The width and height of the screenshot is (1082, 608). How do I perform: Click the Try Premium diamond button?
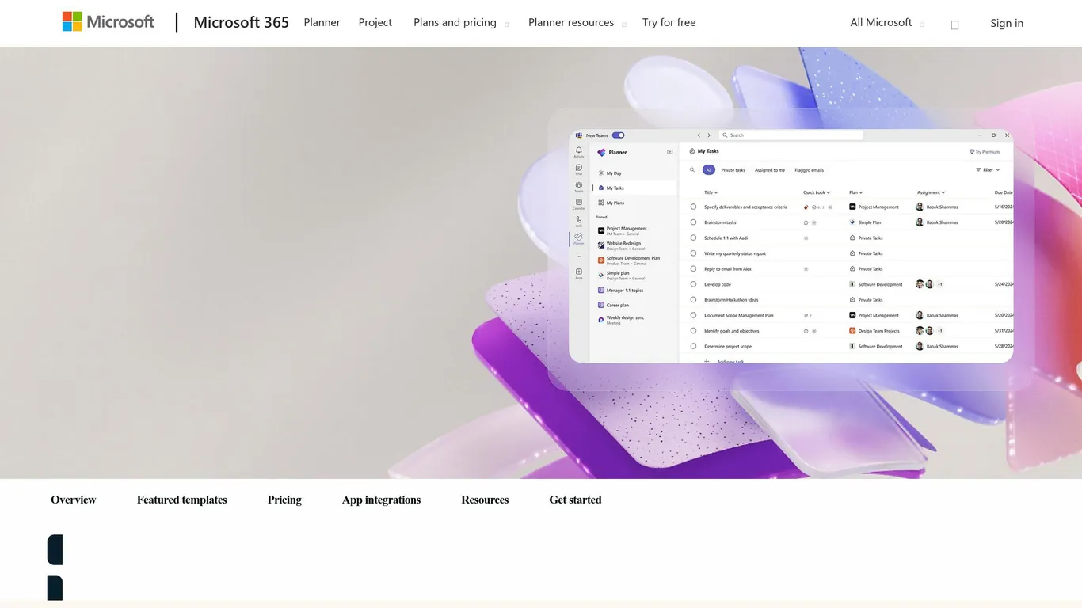pyautogui.click(x=985, y=152)
